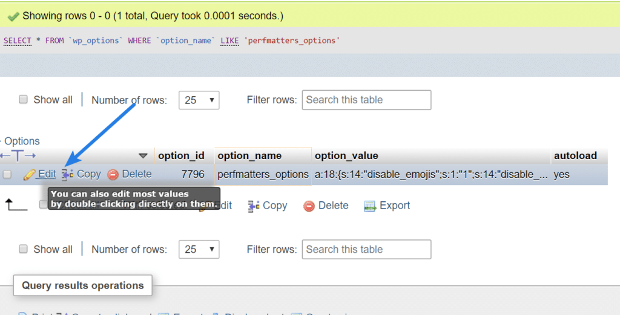This screenshot has width=620, height=315.
Task: Open the bottom Number of rows dropdown
Action: [199, 250]
